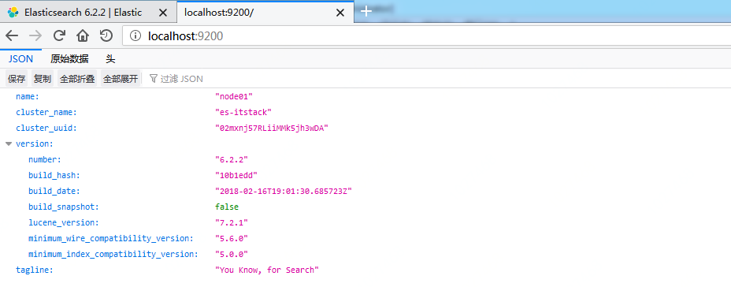
Task: Collapse the version node triangle
Action: point(9,143)
